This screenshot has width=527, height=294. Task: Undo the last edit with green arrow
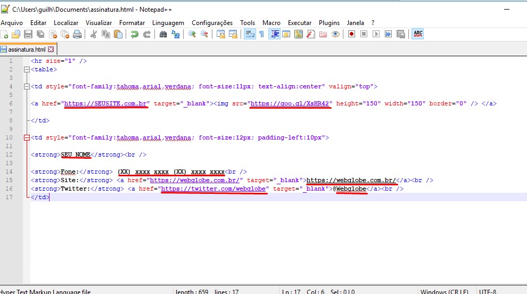pos(135,34)
